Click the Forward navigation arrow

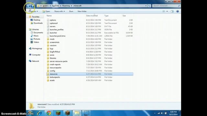(32, 6)
